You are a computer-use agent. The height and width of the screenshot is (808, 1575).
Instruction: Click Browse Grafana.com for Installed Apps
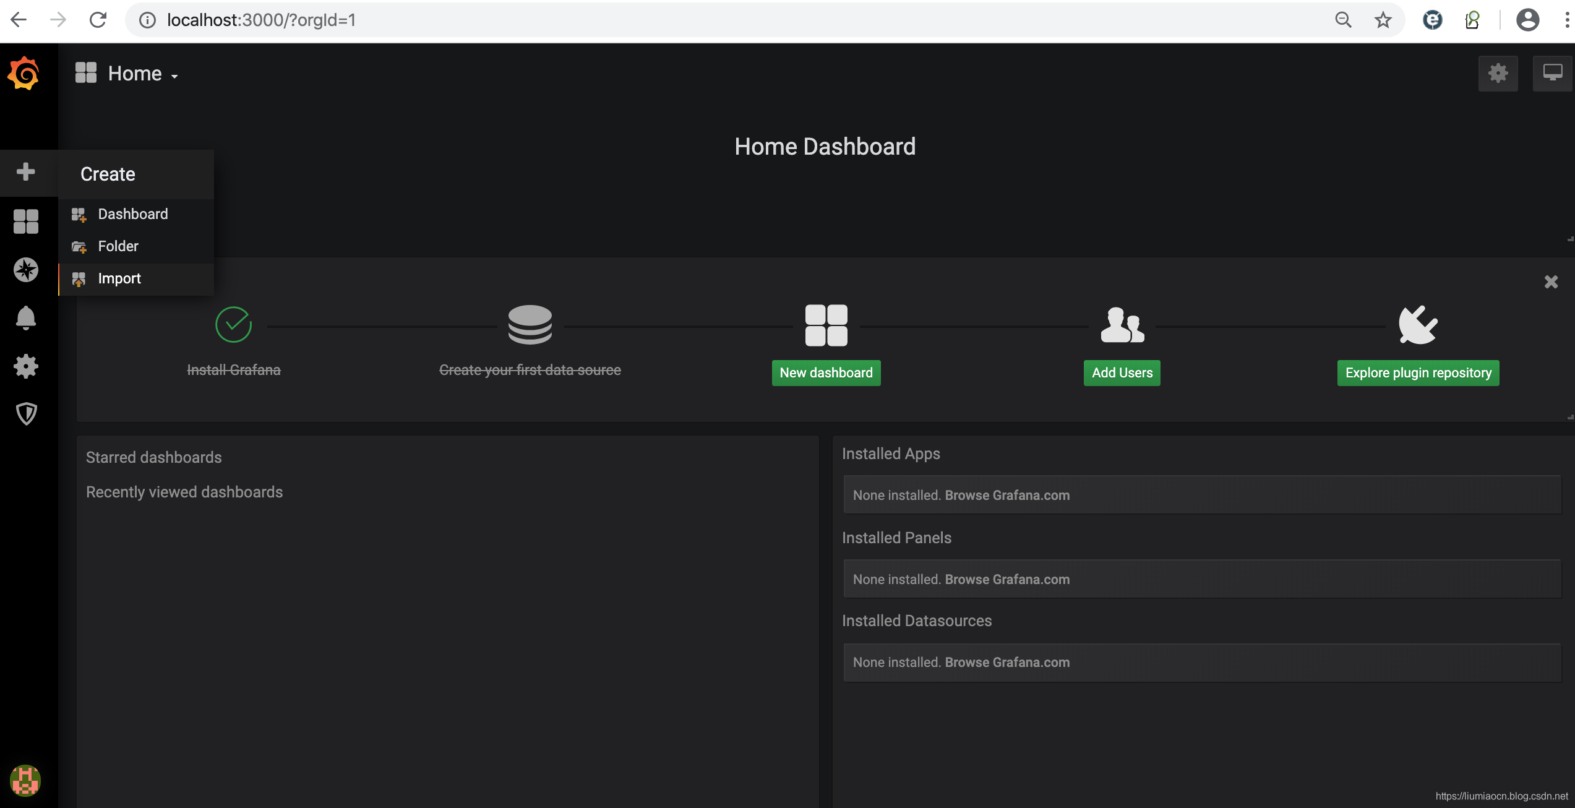pyautogui.click(x=1008, y=495)
